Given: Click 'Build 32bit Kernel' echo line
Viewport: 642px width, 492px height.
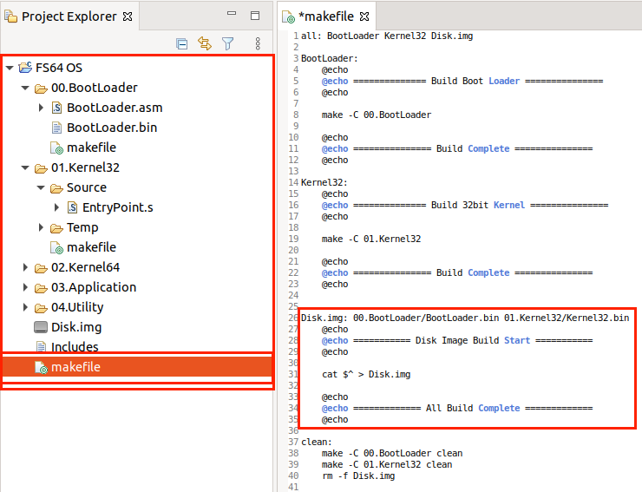Looking at the screenshot, I should point(465,206).
